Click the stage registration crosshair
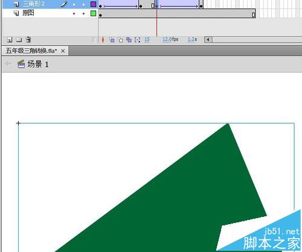The image size is (302, 252). (x=18, y=123)
